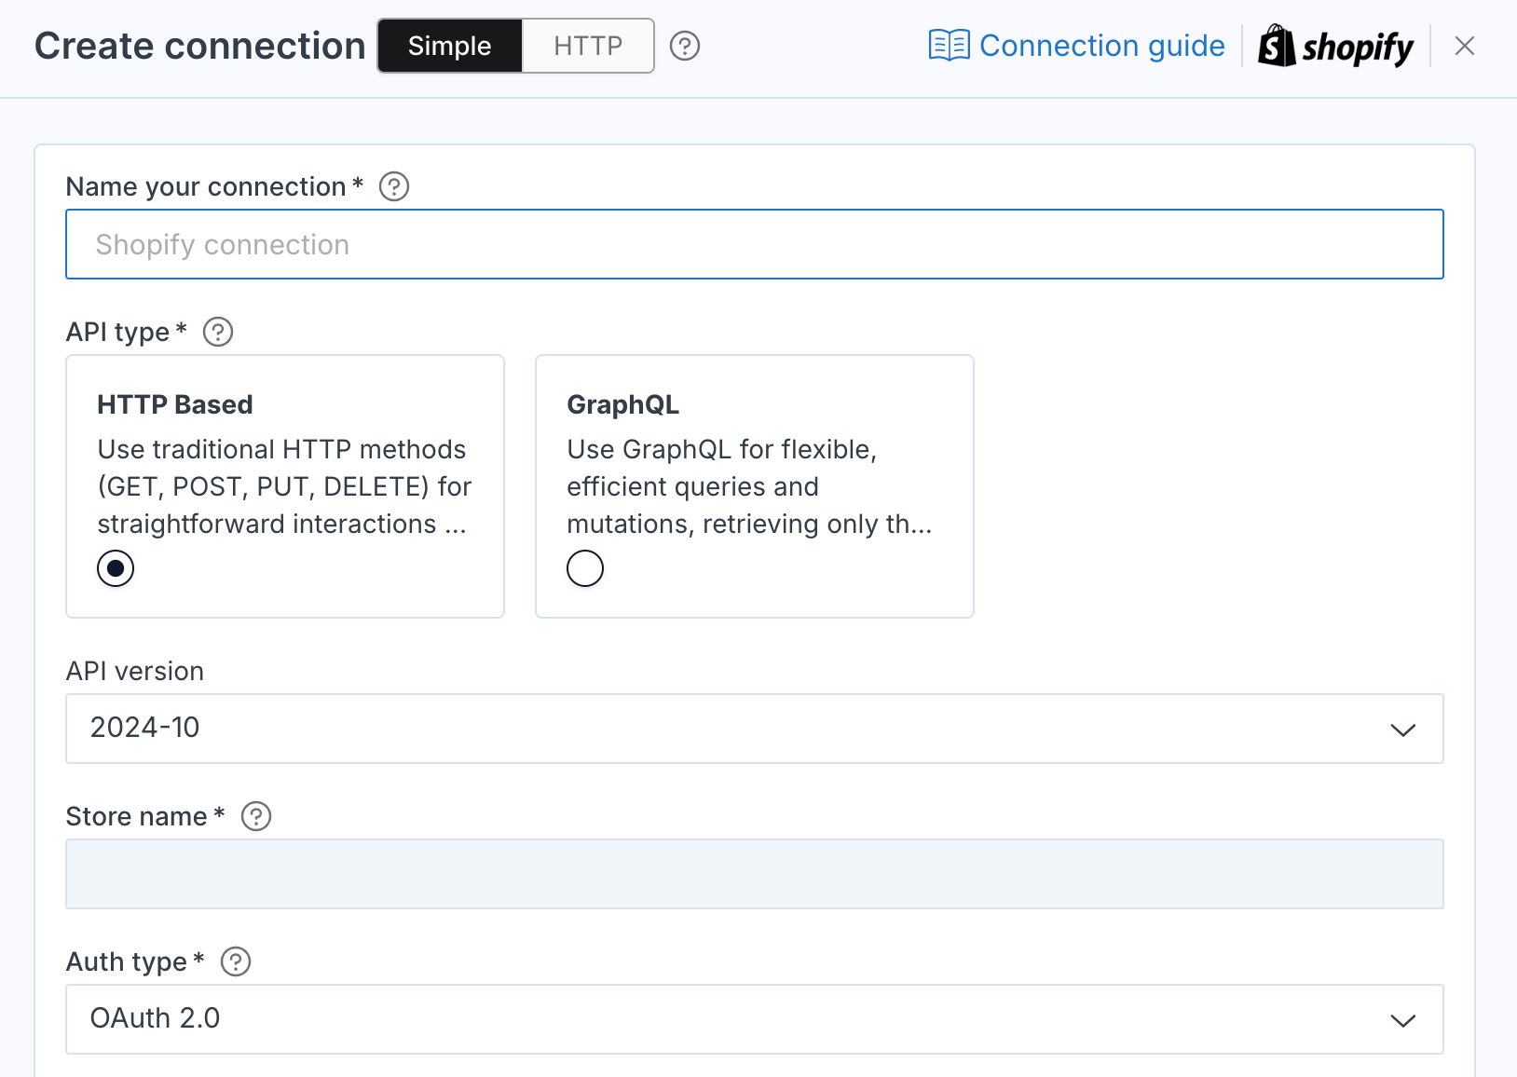Select the GraphQL radio button

[x=585, y=568]
